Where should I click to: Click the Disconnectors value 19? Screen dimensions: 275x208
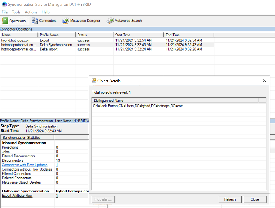(58, 160)
